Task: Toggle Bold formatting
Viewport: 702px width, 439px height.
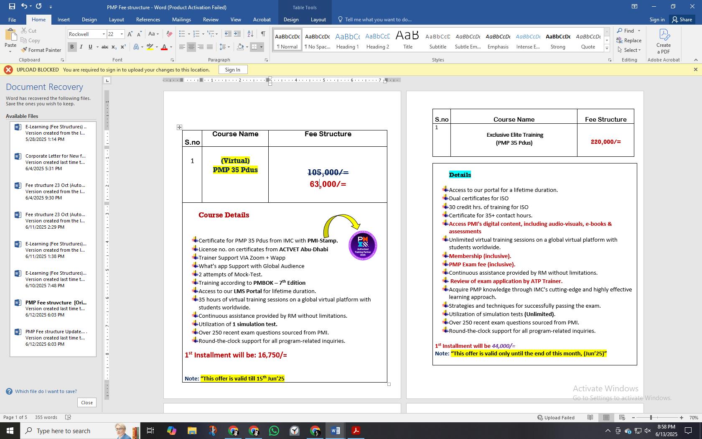Action: 72,47
